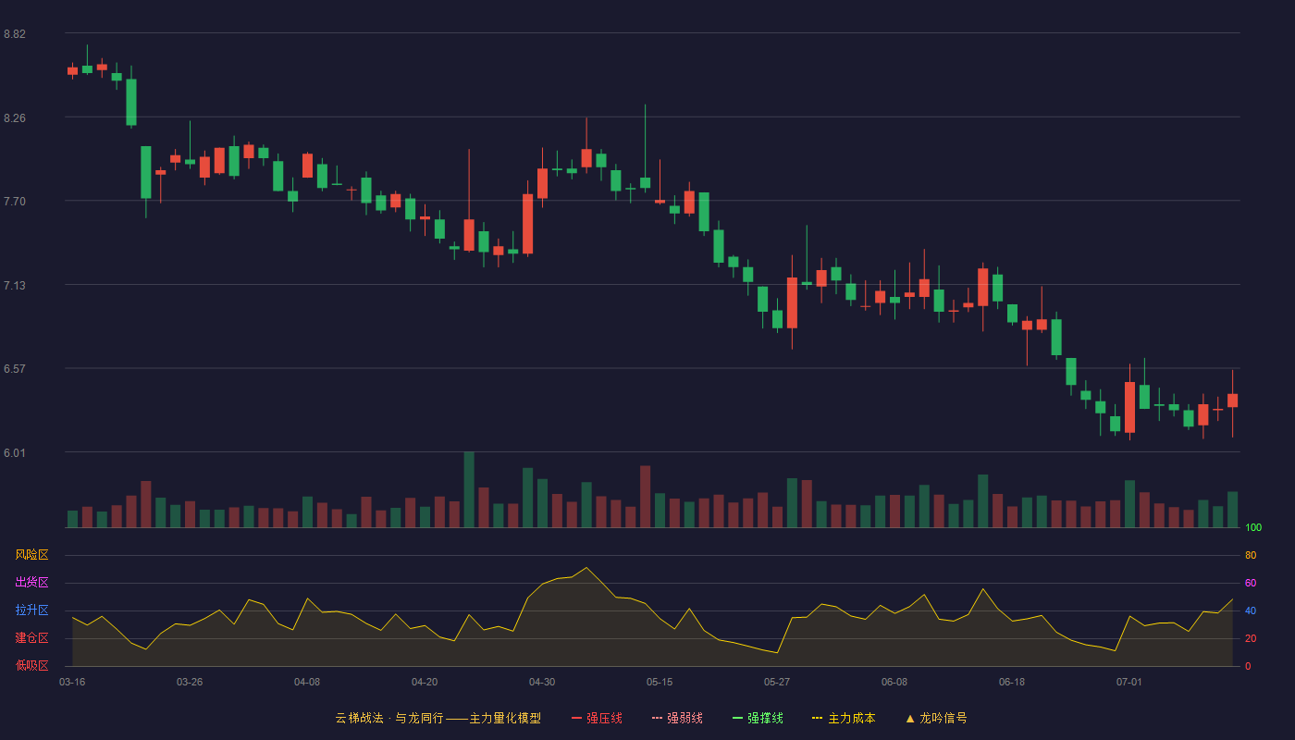This screenshot has width=1295, height=740.
Task: Click the 04-20 date label
Action: [x=425, y=682]
